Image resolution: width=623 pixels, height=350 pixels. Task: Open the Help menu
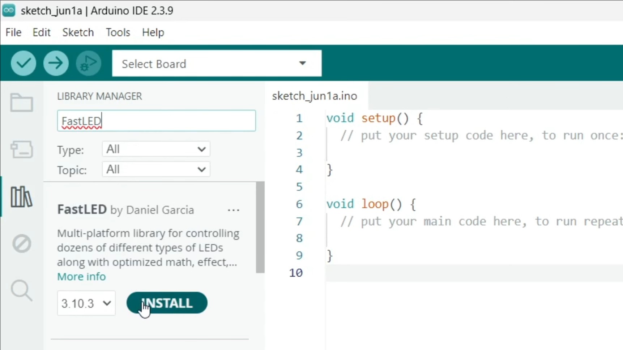click(x=153, y=33)
